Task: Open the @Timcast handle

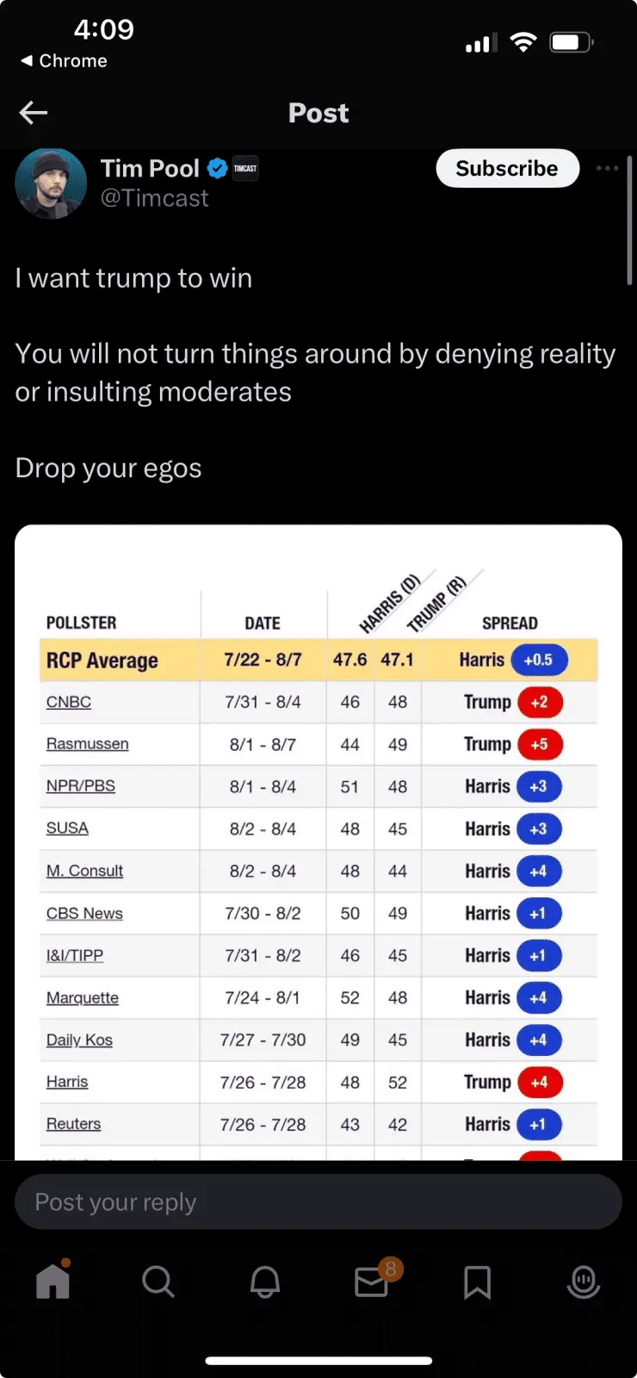Action: 155,199
